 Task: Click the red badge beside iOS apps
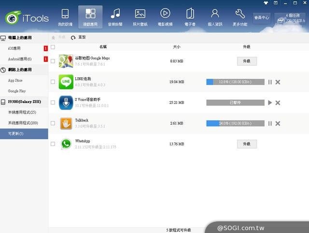pyautogui.click(x=46, y=48)
